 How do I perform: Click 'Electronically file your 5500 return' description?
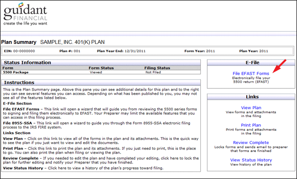251,80
